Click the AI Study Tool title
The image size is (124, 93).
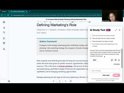(x=98, y=30)
